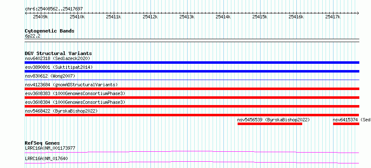
Task: Click the DGV Structural Variants track title
Action: coord(58,53)
